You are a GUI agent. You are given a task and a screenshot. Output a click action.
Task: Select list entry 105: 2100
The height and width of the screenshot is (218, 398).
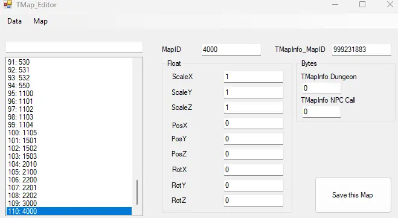click(69, 172)
